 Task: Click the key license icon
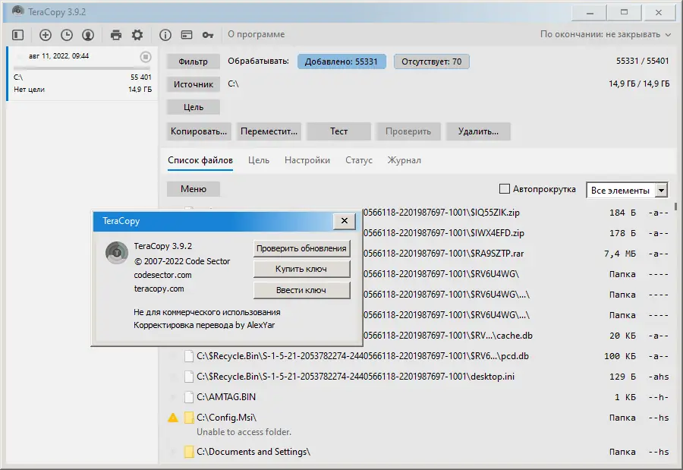[x=208, y=35]
